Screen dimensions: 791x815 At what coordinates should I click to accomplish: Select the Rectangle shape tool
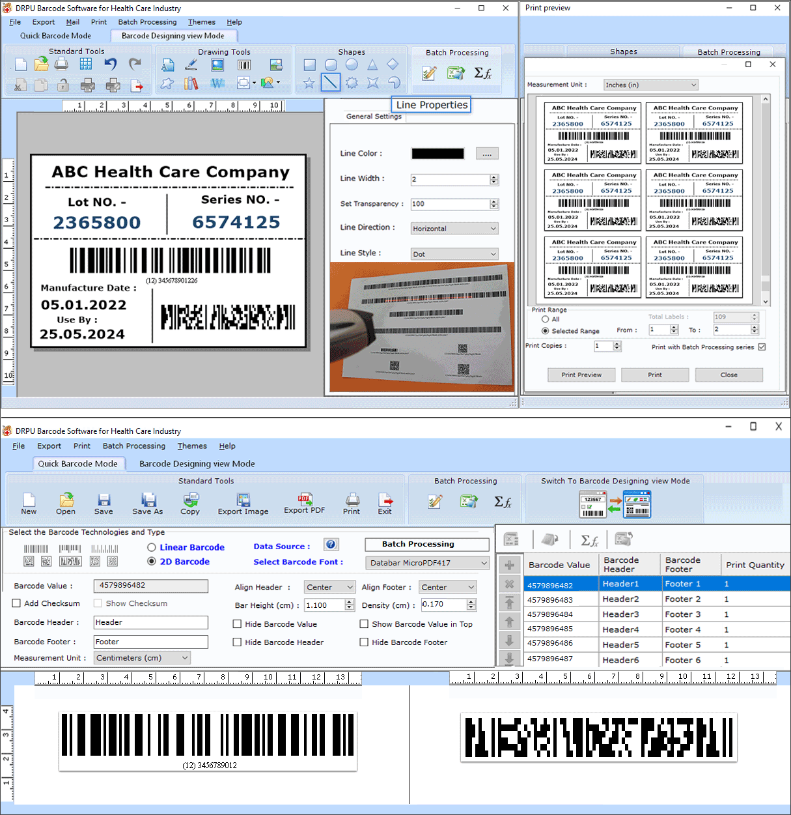(x=310, y=64)
